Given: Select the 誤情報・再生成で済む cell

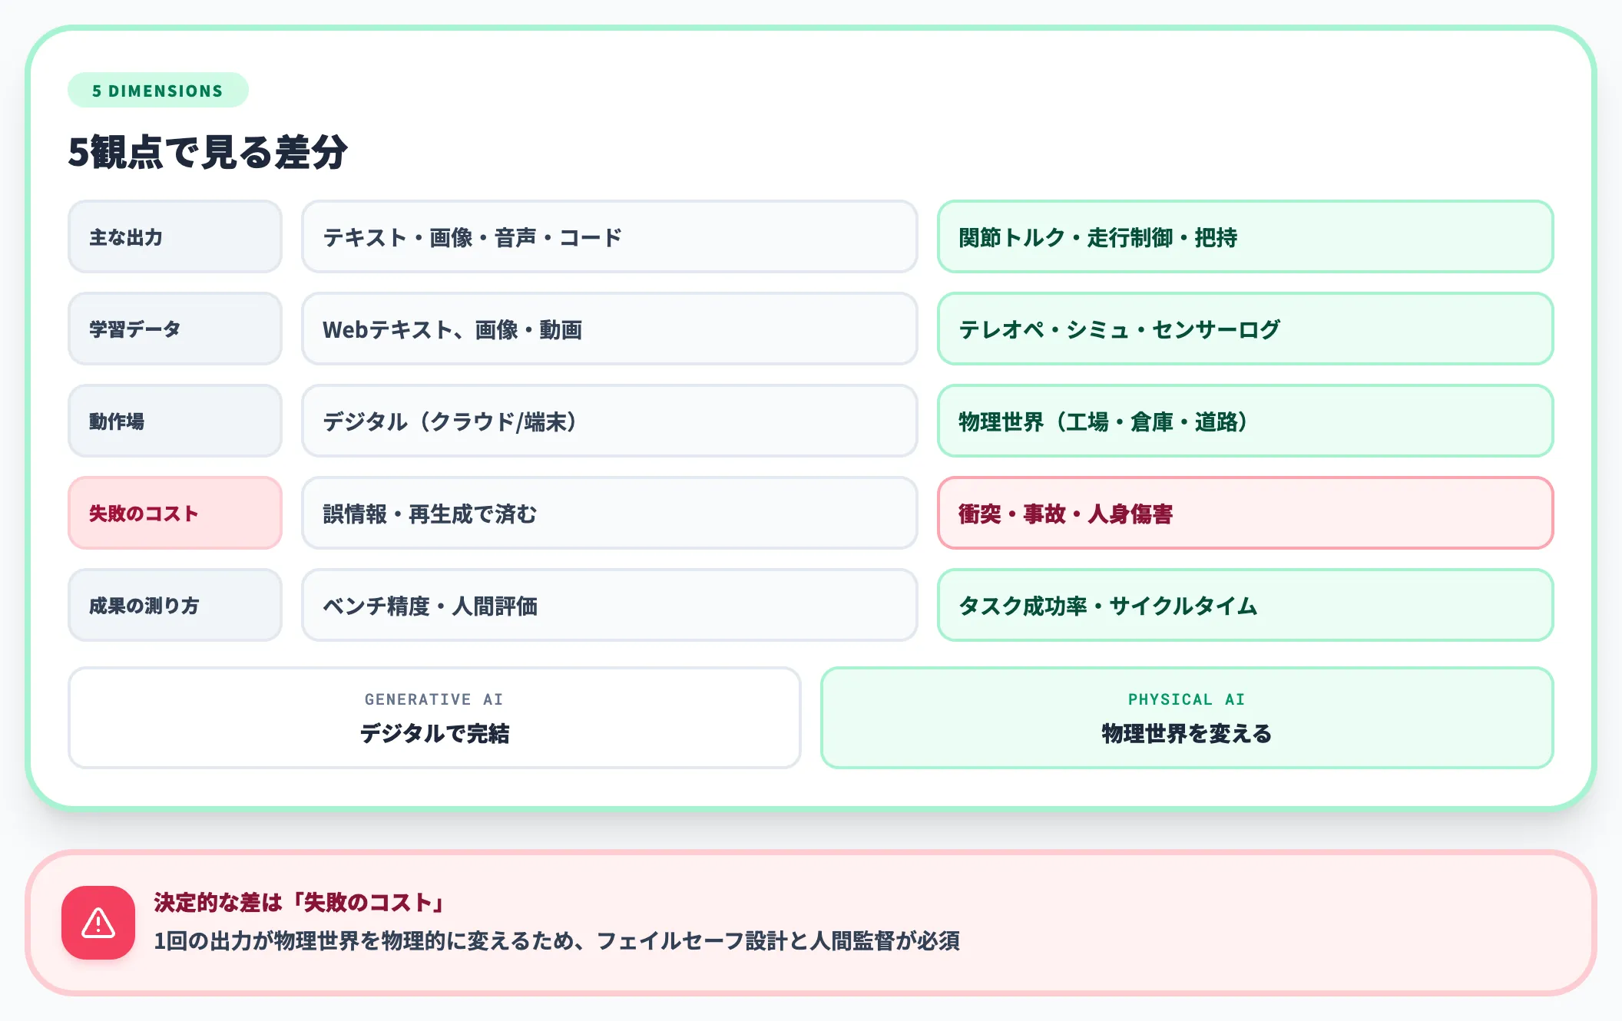Looking at the screenshot, I should 610,514.
